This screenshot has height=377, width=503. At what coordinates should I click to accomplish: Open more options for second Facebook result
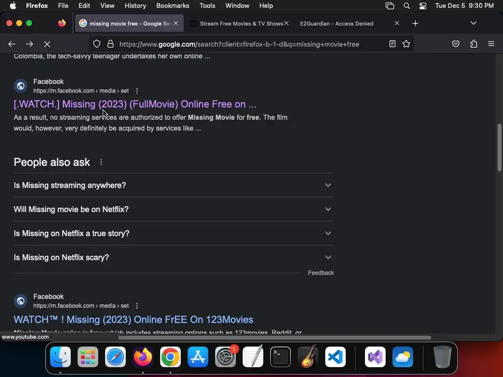tap(137, 306)
